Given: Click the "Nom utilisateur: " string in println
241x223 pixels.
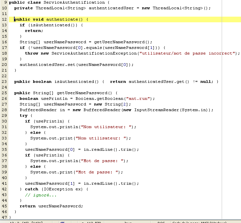Looking at the screenshot, I should point(108,127).
